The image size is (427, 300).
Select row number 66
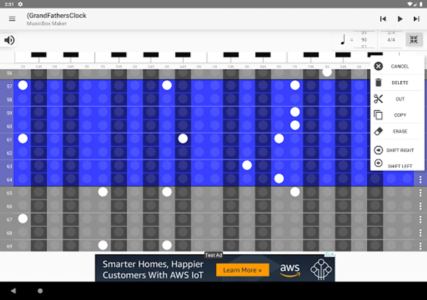[x=9, y=206]
